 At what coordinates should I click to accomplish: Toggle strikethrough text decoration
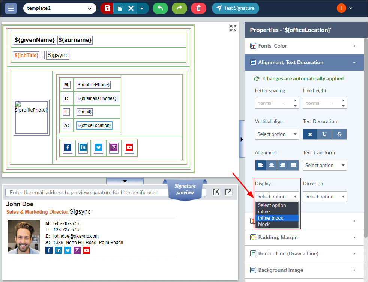(x=339, y=134)
